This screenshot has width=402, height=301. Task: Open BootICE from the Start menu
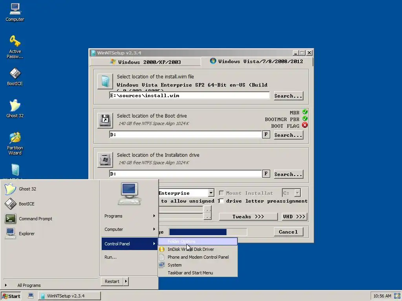point(20,204)
